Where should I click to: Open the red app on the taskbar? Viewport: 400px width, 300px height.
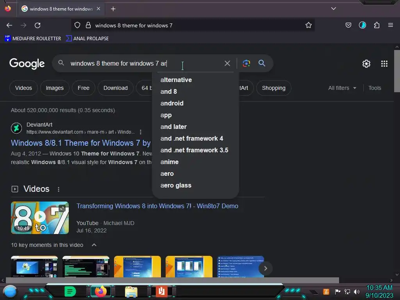[161, 291]
